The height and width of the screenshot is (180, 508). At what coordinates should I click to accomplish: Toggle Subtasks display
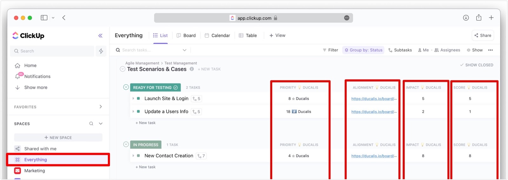click(x=400, y=50)
